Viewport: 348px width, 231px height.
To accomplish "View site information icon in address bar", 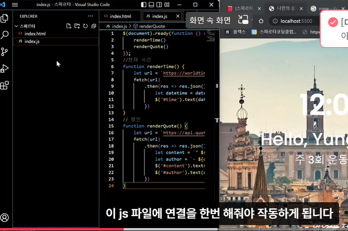I will point(275,21).
